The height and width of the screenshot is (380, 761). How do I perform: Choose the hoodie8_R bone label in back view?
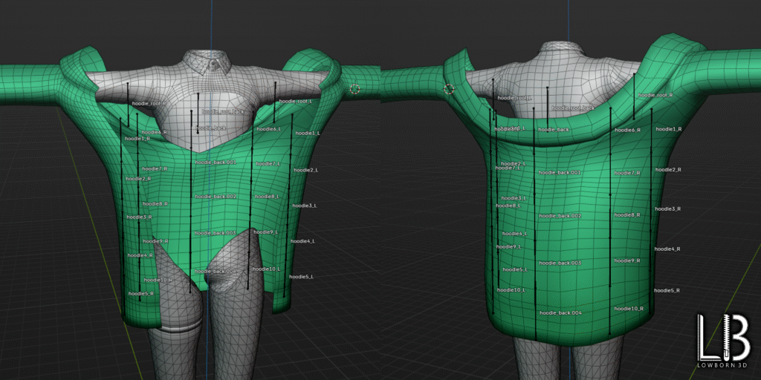(626, 215)
